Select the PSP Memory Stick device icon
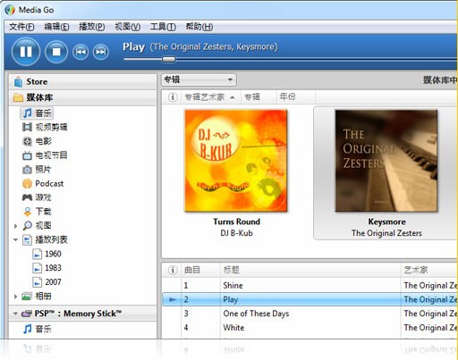Image resolution: width=458 pixels, height=360 pixels. 27,314
